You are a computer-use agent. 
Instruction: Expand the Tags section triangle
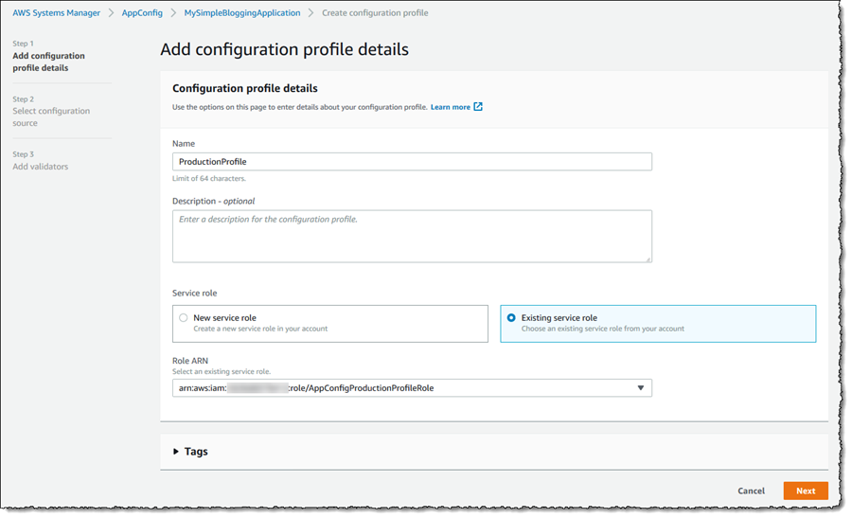pos(176,452)
